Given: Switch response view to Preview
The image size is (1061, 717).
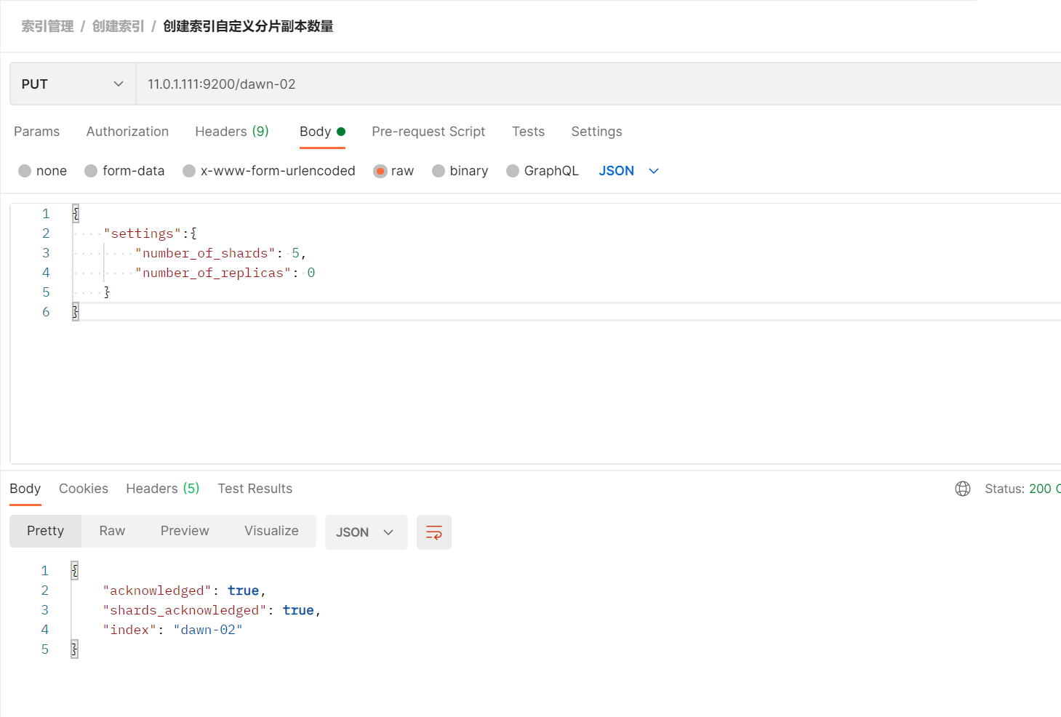Looking at the screenshot, I should [185, 532].
